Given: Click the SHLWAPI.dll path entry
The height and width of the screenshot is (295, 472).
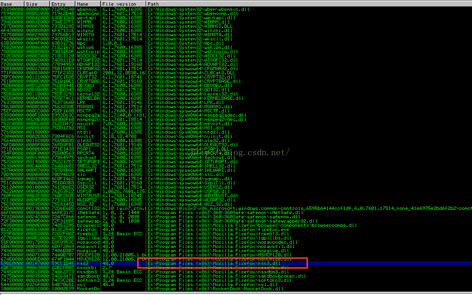Looking at the screenshot, I should coord(191,170).
